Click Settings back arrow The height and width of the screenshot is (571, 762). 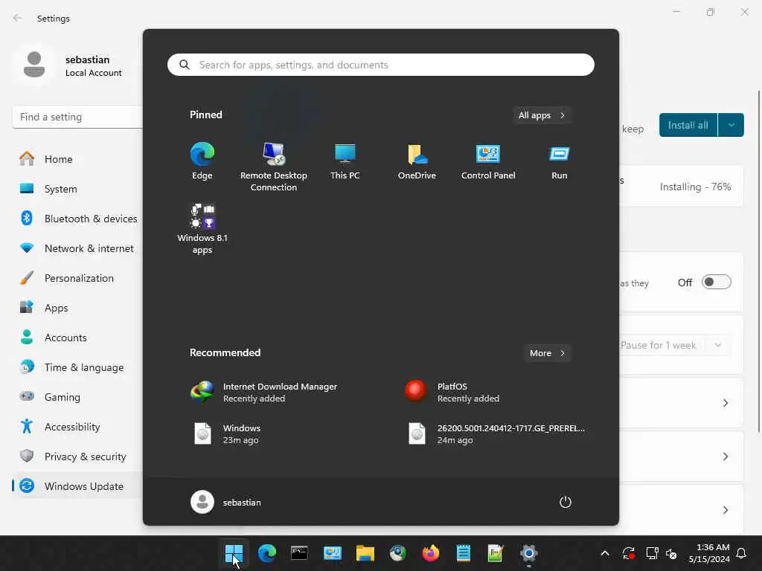coord(18,18)
